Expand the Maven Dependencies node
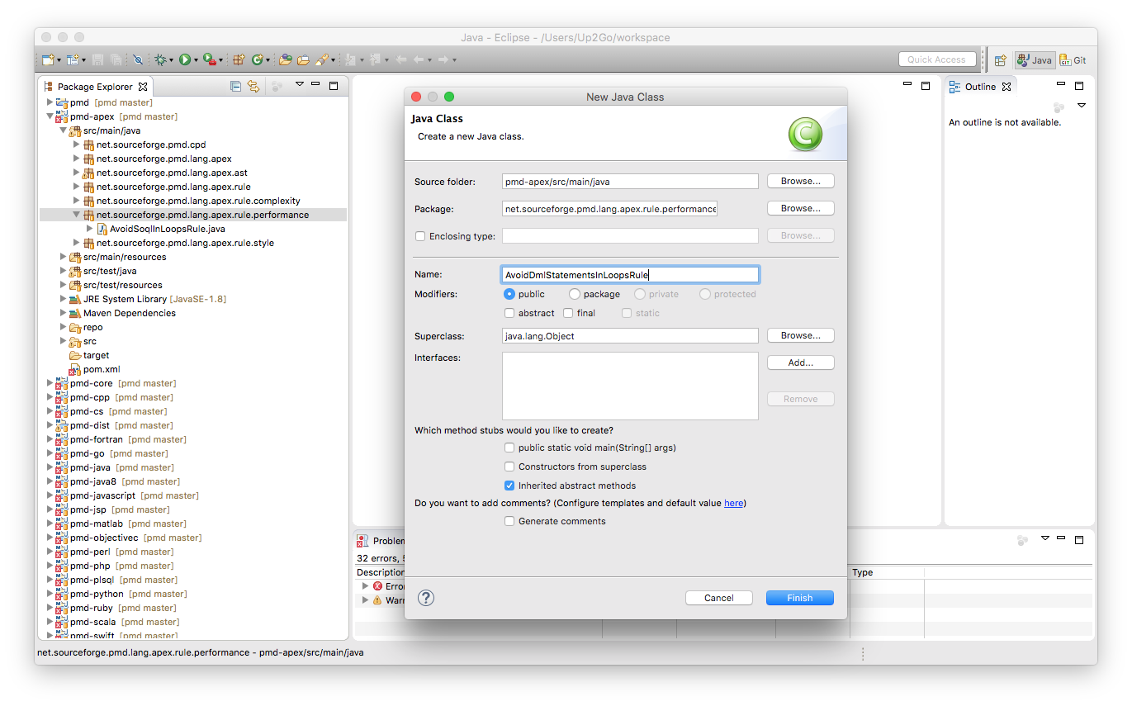Screen dimensions: 1132x706 (x=63, y=313)
